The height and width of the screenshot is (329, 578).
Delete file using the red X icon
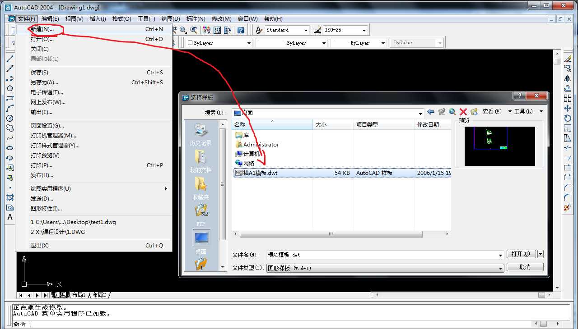[463, 112]
